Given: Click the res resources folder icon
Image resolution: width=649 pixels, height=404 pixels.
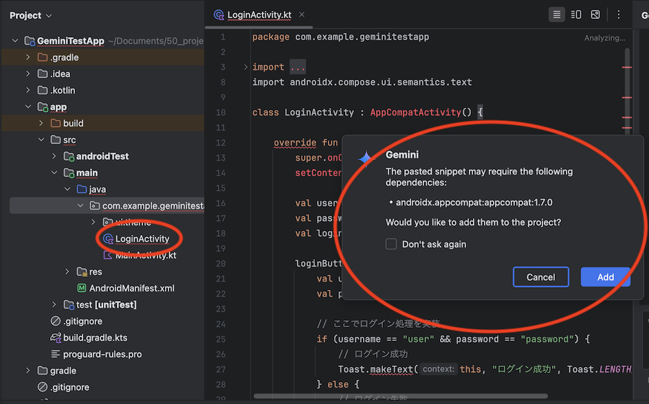Looking at the screenshot, I should [82, 271].
